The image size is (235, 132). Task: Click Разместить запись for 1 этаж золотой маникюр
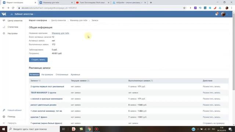coord(211,111)
